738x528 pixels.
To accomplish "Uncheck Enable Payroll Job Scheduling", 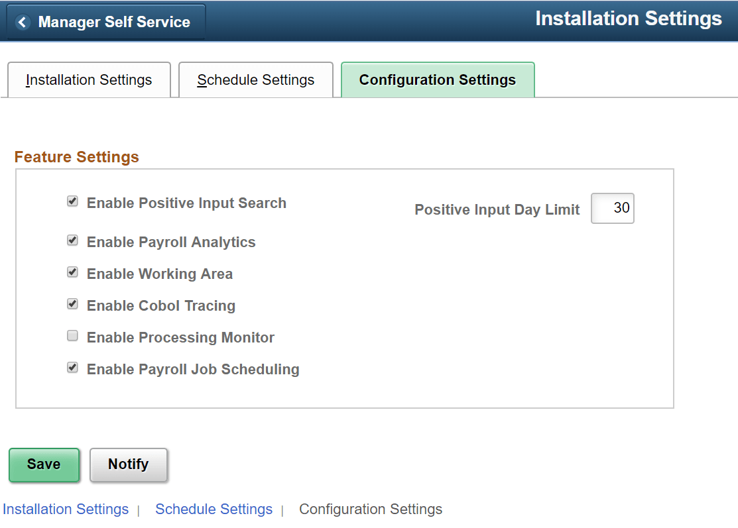I will pos(72,367).
